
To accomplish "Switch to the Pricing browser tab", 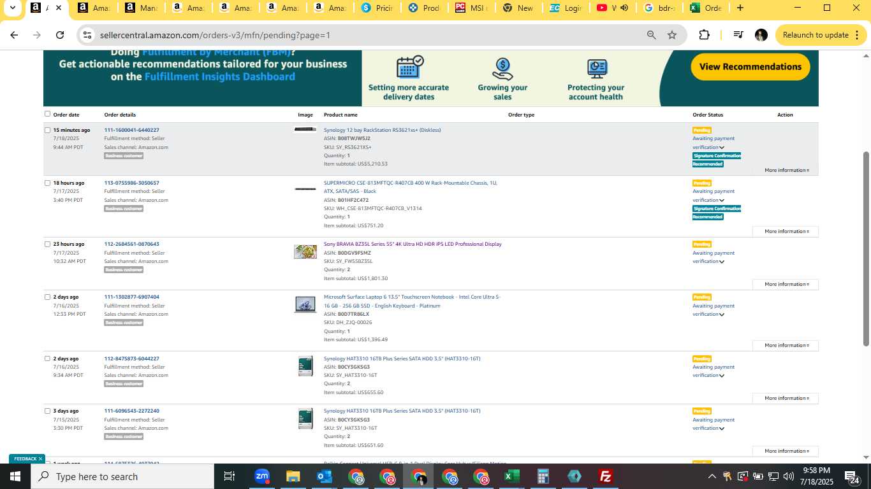I will pos(377,8).
